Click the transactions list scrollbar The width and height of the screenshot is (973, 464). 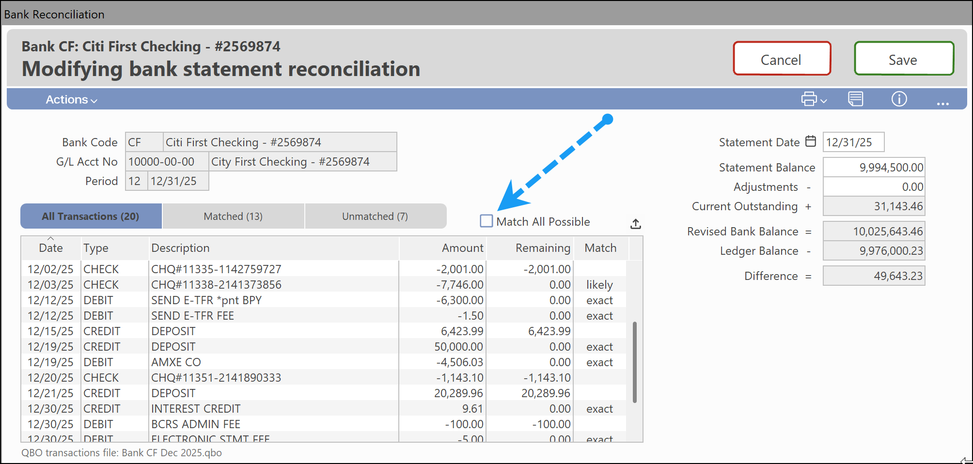pyautogui.click(x=635, y=362)
